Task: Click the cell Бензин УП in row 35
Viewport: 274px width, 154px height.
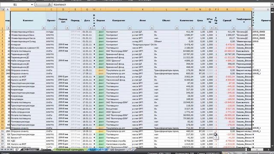Action: (28, 138)
